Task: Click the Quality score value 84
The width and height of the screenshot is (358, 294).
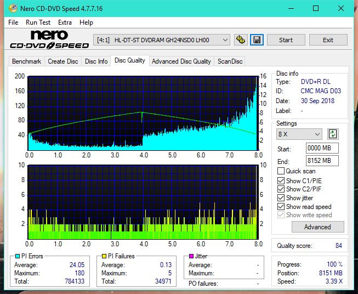Action: (x=339, y=246)
